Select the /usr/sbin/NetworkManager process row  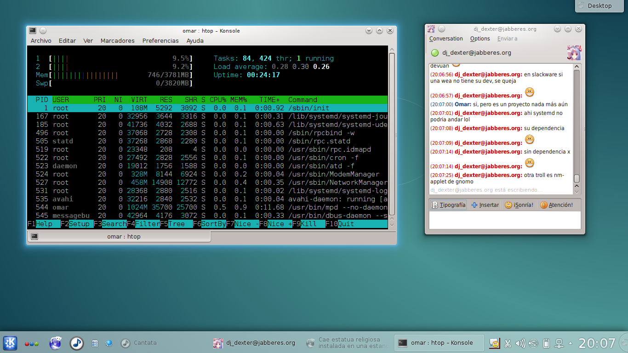[x=208, y=182]
